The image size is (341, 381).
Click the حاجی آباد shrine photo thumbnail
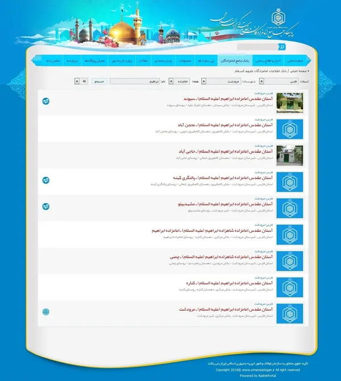[x=289, y=155]
